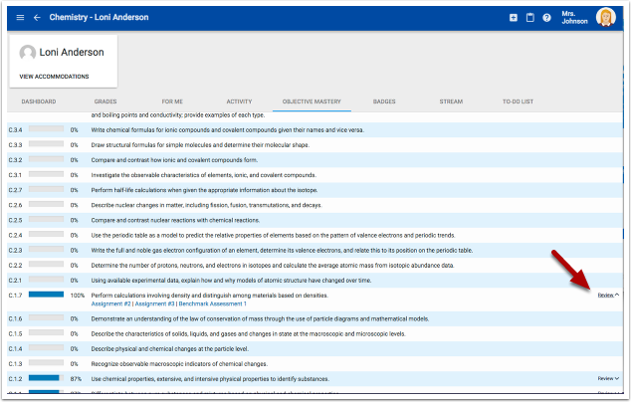Open the clipboard icon in header
This screenshot has width=631, height=402.
529,18
